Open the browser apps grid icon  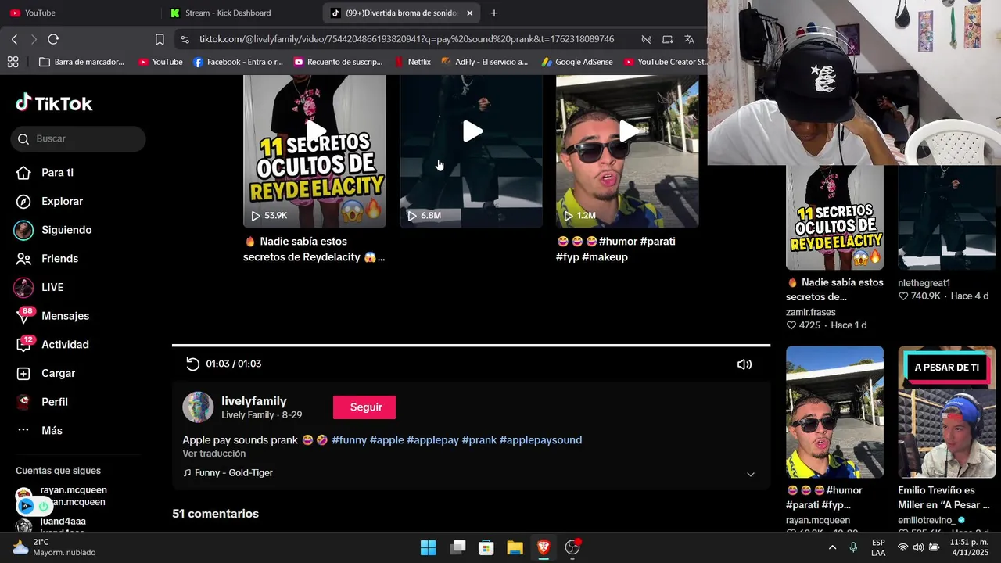(x=13, y=62)
